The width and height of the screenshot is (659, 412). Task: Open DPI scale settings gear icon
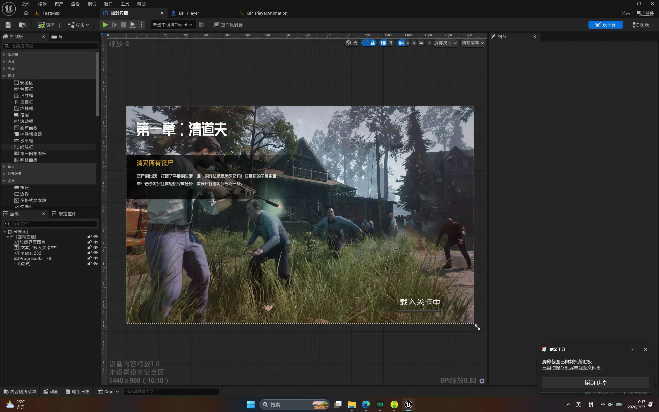482,381
